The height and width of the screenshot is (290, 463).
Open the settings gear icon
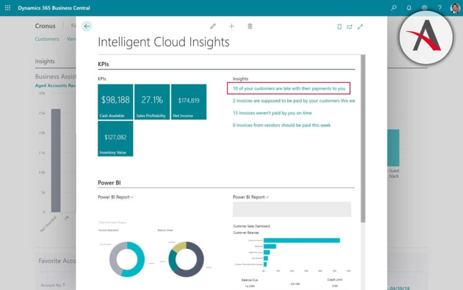tap(424, 8)
